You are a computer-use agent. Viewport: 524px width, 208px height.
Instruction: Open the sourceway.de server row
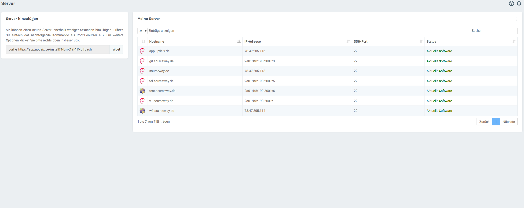(x=159, y=71)
